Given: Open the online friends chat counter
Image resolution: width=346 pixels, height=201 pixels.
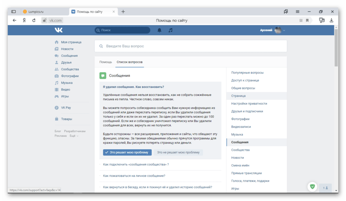Looking at the screenshot, I should pos(325,188).
